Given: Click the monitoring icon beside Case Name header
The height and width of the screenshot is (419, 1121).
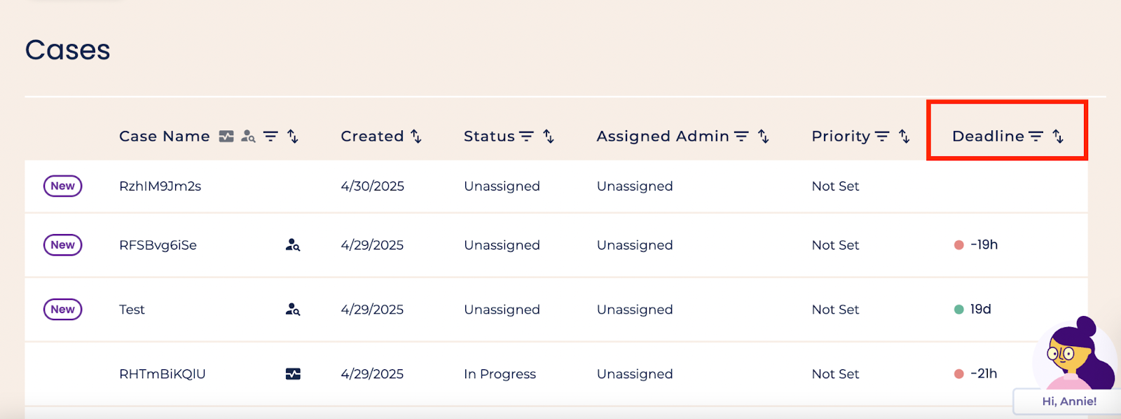Looking at the screenshot, I should click(x=226, y=137).
